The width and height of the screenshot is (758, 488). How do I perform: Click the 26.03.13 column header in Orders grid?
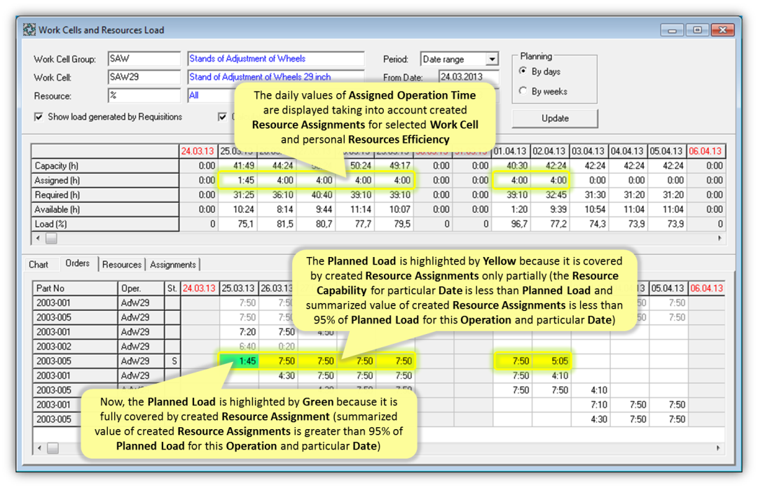point(278,288)
